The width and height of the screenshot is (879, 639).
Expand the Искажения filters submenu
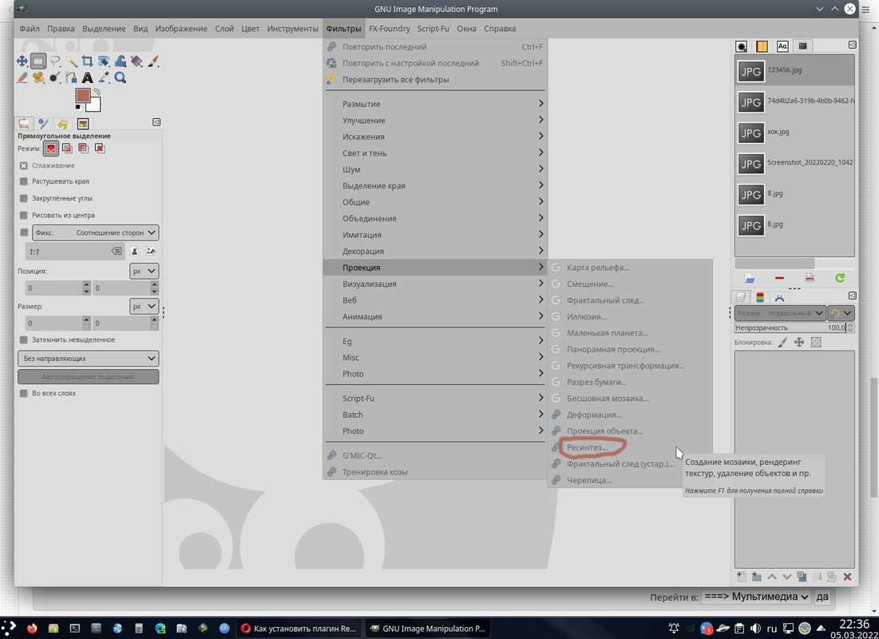click(435, 137)
